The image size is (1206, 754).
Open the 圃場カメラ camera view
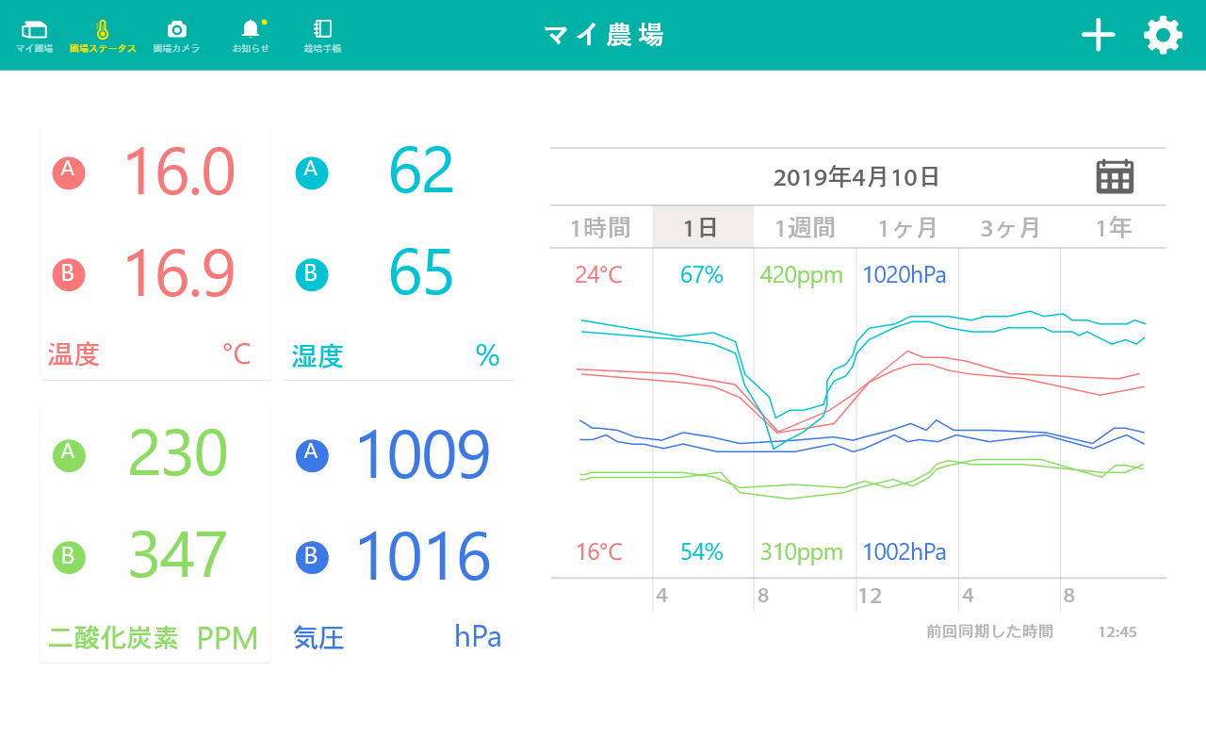[176, 30]
